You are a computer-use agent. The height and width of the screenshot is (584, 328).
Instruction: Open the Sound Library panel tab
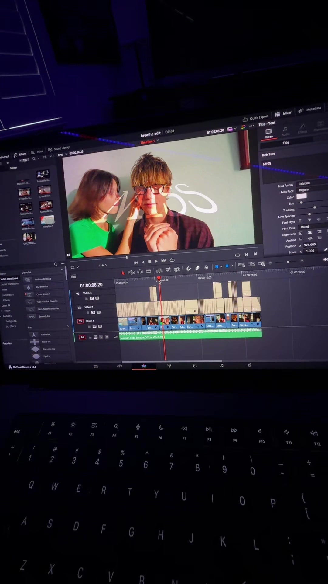pyautogui.click(x=59, y=149)
